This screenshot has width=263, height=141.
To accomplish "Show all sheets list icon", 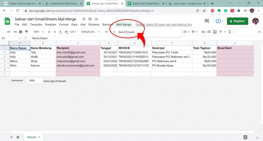I will click(x=18, y=137).
